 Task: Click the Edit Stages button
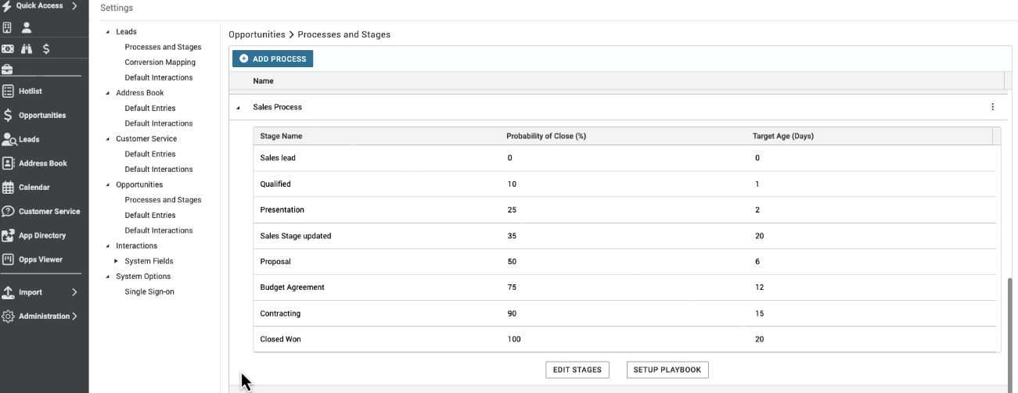click(x=577, y=370)
